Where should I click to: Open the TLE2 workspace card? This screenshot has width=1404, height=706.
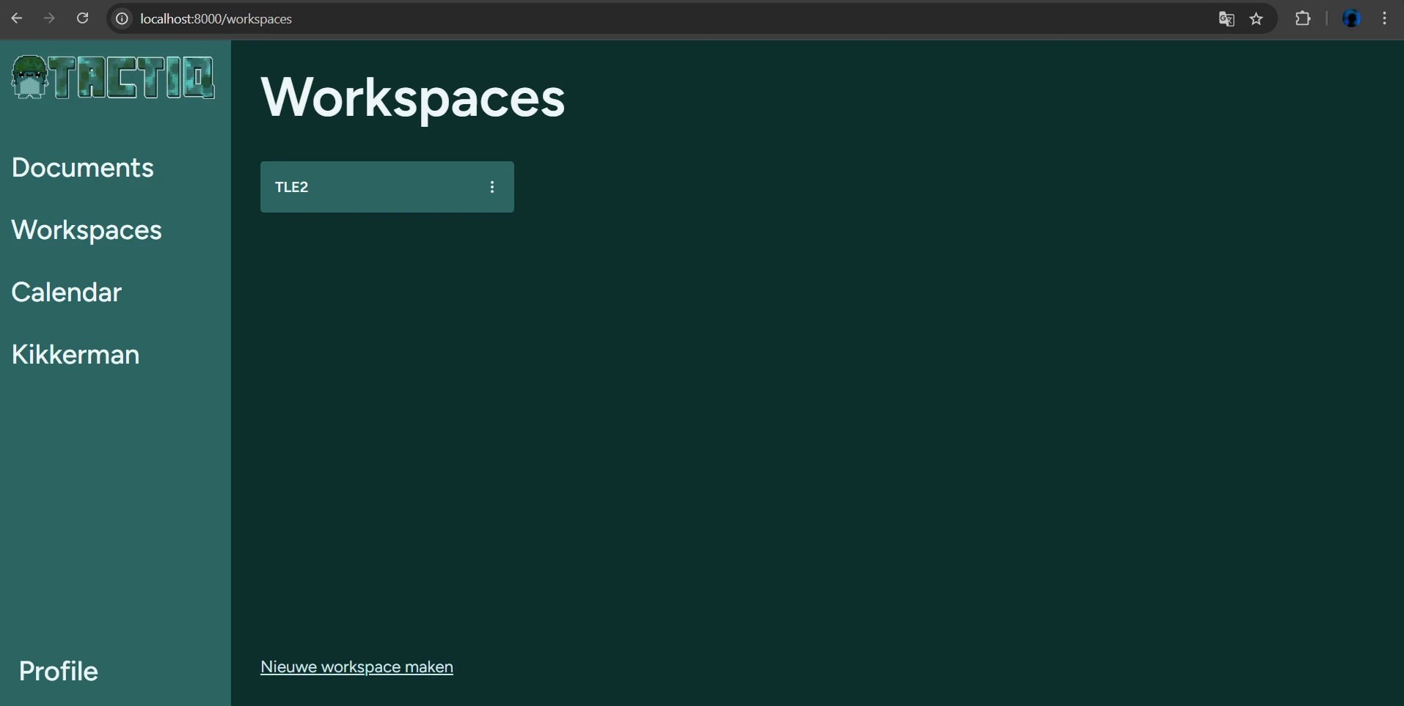tap(367, 187)
